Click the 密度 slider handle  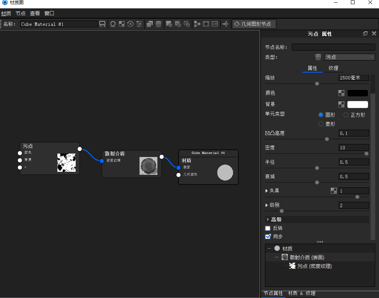(366, 154)
